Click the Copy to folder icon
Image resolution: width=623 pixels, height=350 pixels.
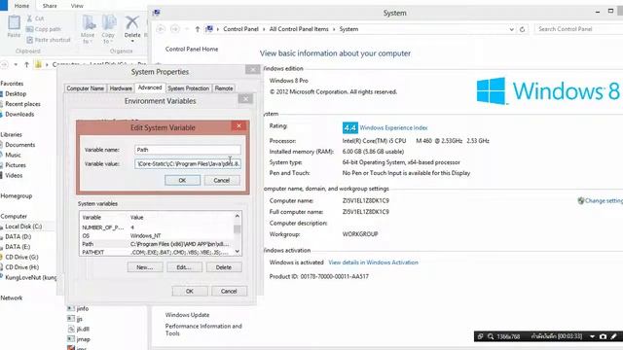[108, 23]
